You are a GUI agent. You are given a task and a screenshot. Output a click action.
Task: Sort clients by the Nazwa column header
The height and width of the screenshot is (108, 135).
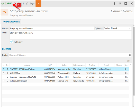[27, 65]
